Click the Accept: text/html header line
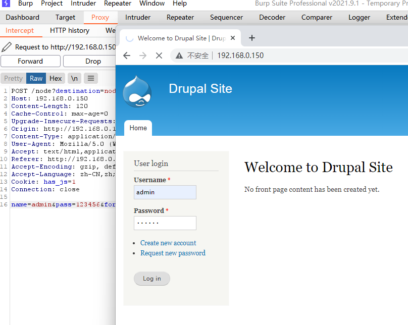408x325 pixels. 63,151
